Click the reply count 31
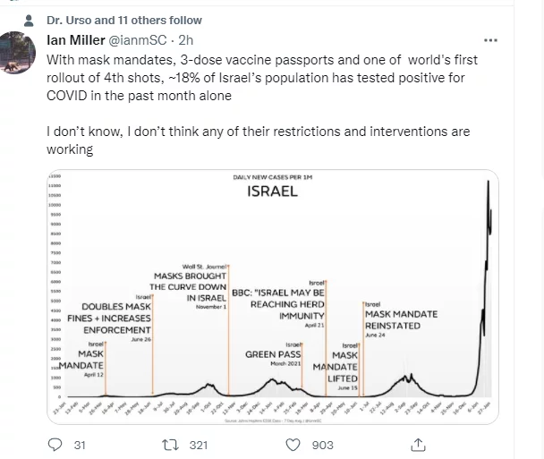The image size is (544, 459). point(78,445)
